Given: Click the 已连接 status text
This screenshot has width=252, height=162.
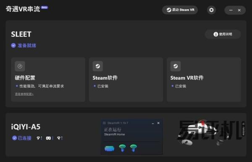Looking at the screenshot, I should 25,138.
